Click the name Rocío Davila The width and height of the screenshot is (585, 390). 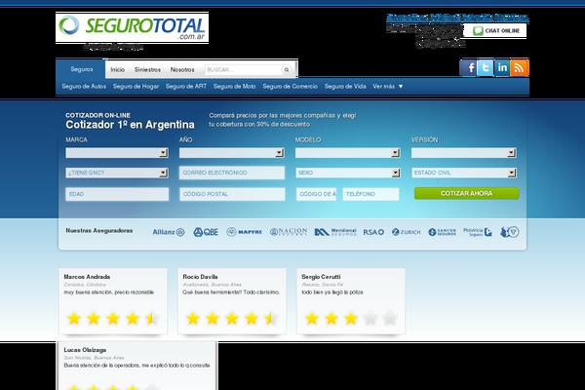point(200,277)
